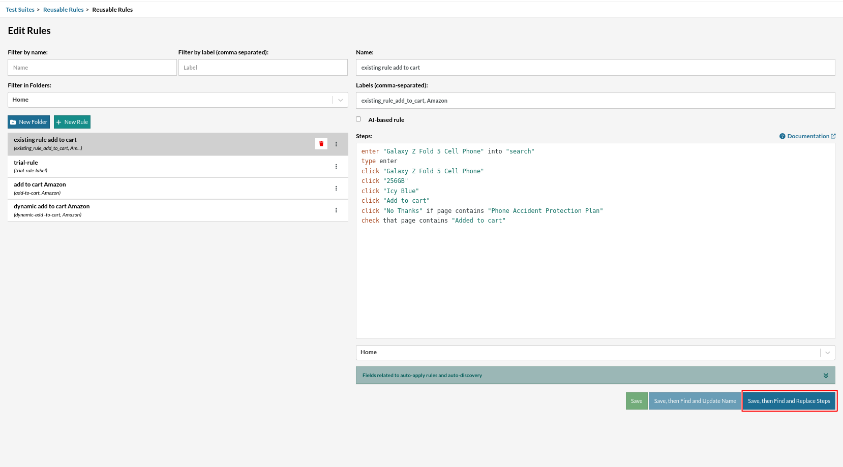The width and height of the screenshot is (843, 467).
Task: Open kebab menu for dynamic add to cart Amazon
Action: 336,210
